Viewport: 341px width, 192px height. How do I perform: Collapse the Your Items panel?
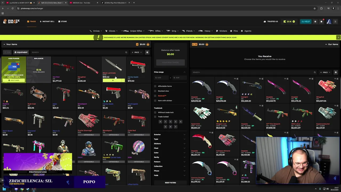[4, 44]
